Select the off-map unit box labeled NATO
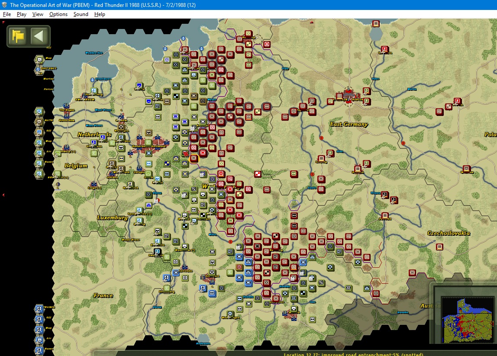 (39, 121)
